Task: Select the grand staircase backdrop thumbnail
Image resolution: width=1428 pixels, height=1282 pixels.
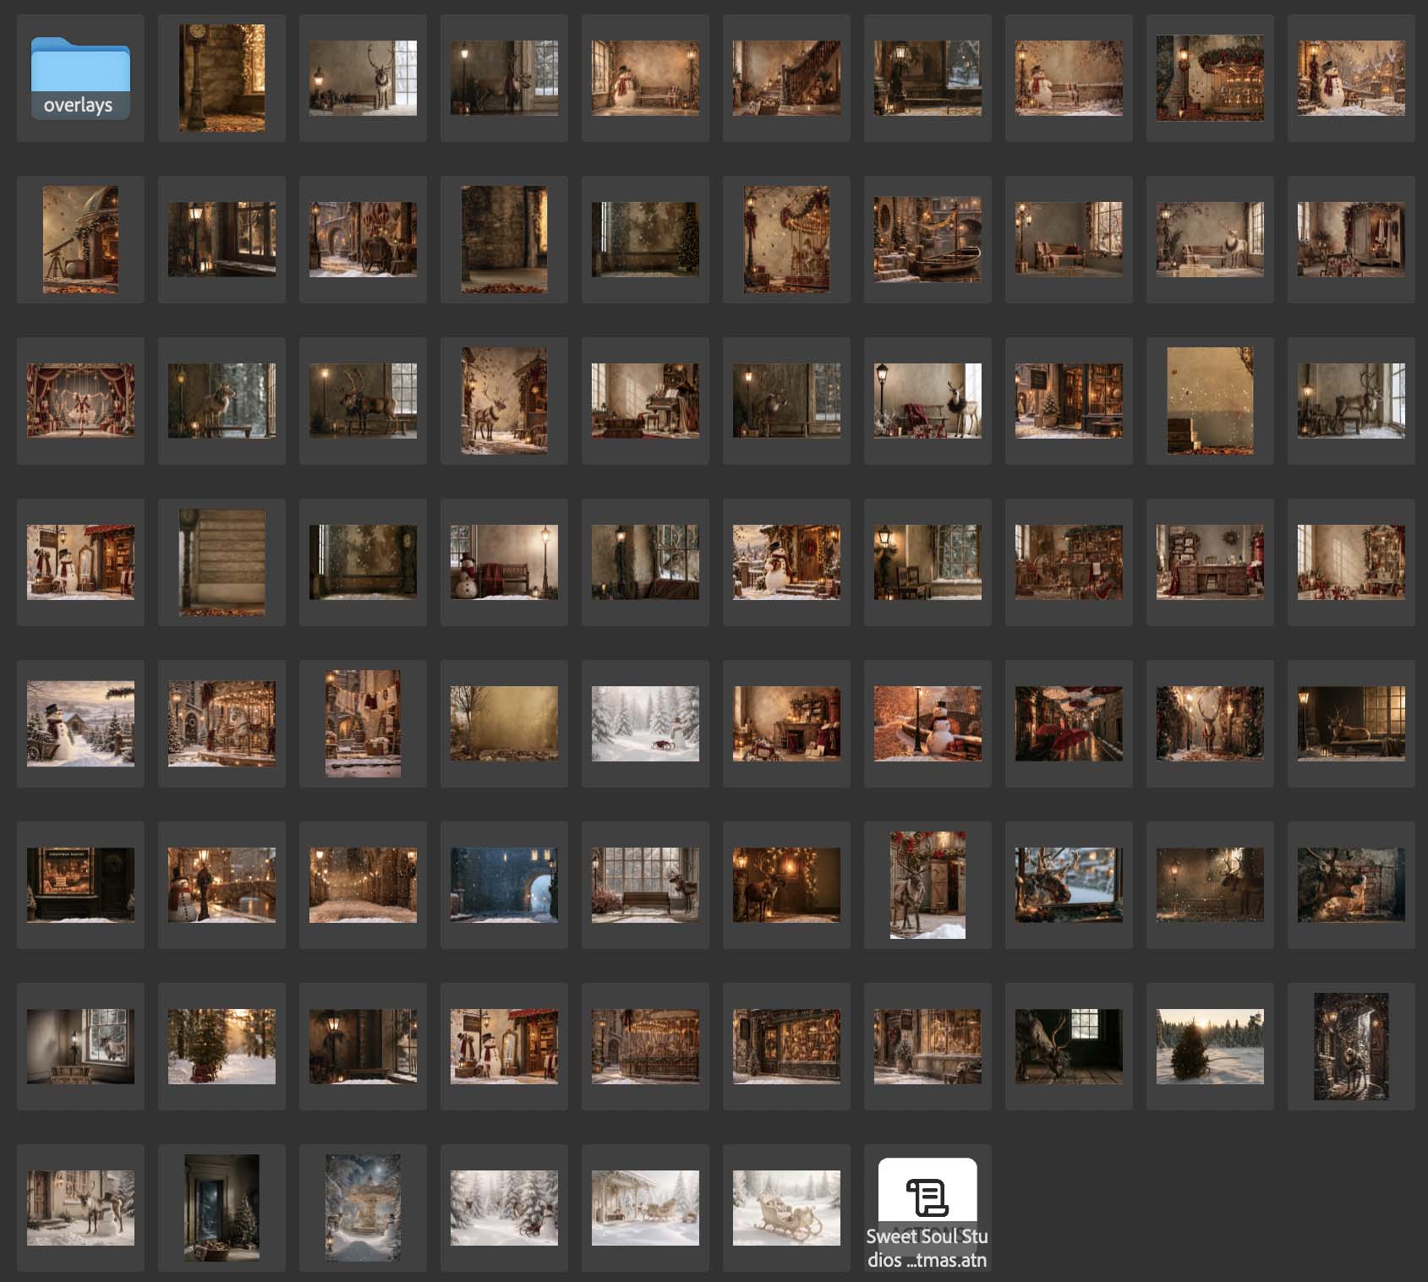Action: (x=786, y=78)
